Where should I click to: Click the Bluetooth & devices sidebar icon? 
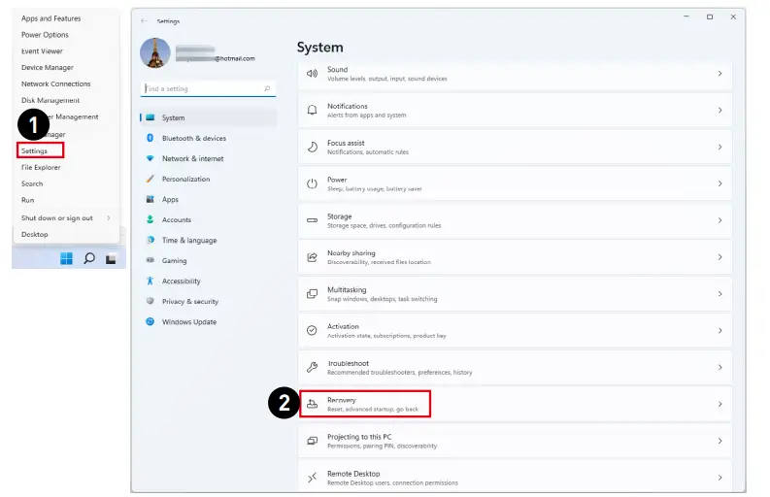coord(151,139)
